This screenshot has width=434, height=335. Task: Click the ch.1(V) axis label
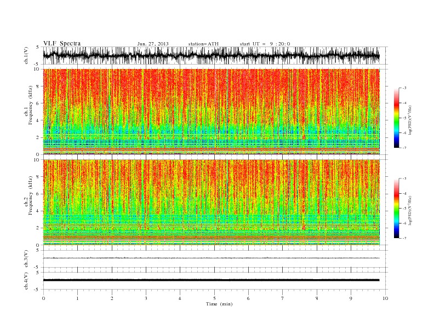(26, 55)
